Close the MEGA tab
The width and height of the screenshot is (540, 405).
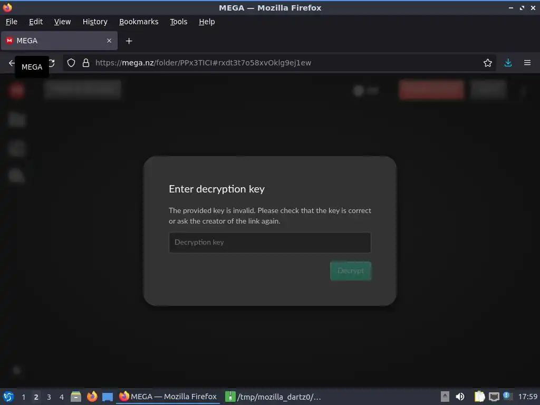tap(109, 41)
